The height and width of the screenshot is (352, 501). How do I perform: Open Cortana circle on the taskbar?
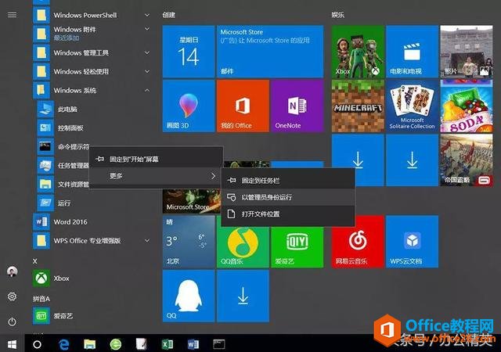point(37,344)
